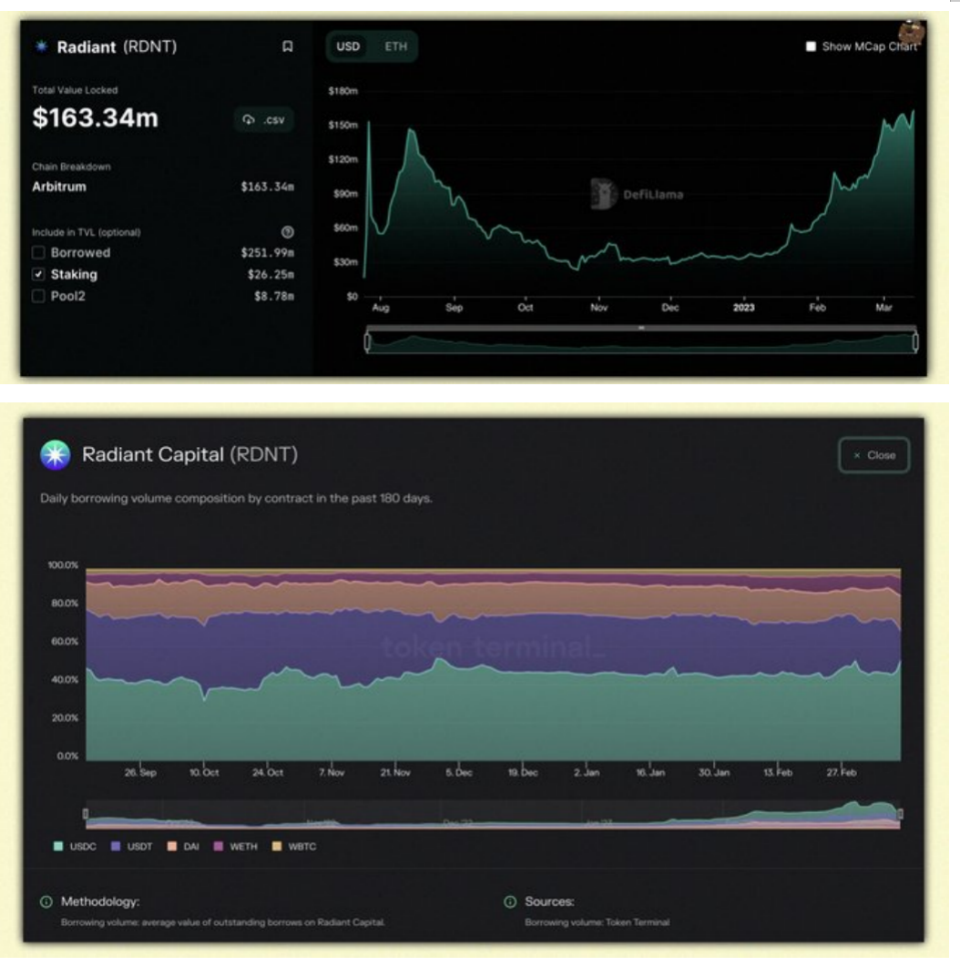Download the TVL data as .csv
This screenshot has width=960, height=976.
tap(264, 119)
